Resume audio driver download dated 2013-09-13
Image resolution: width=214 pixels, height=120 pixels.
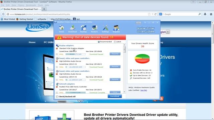(x=115, y=67)
